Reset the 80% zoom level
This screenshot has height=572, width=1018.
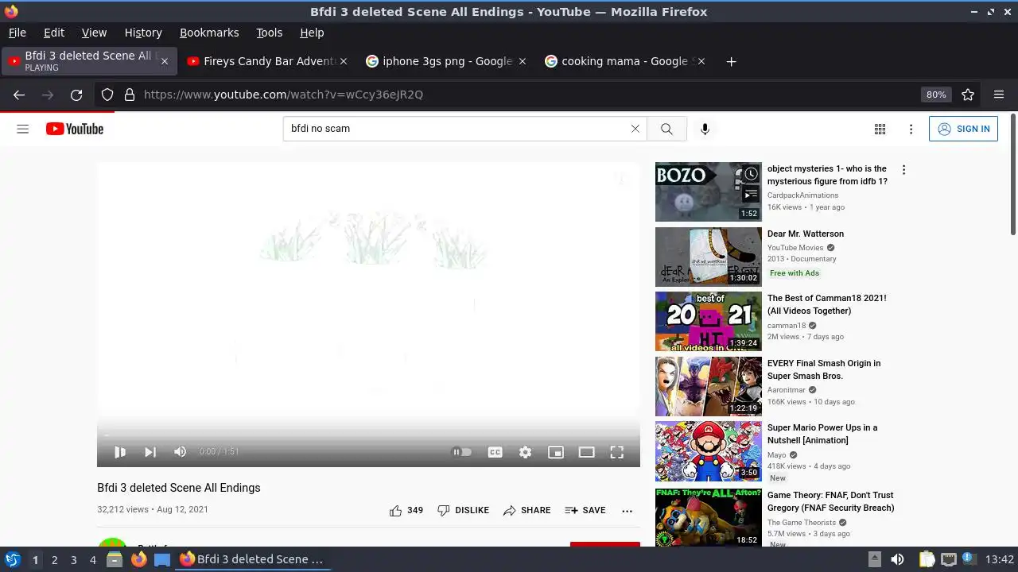coord(936,95)
